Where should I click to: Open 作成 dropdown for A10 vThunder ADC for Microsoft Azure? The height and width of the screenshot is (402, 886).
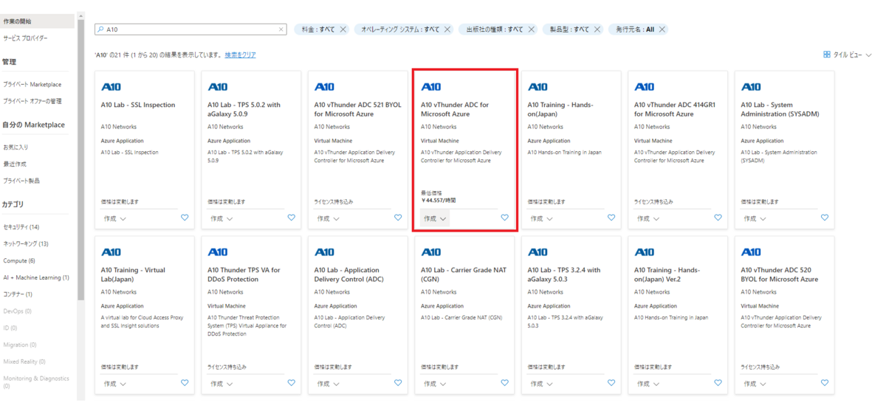435,218
